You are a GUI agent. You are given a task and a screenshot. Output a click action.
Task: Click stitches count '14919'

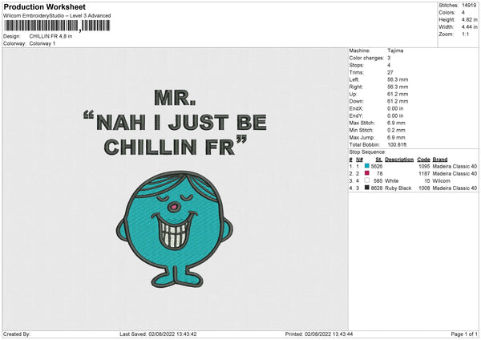[x=469, y=6]
